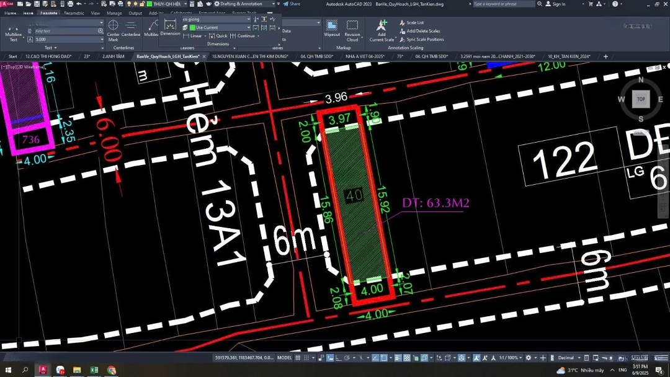Open the 'co giong' dimension style dropdown
670x377 pixels.
[x=216, y=19]
